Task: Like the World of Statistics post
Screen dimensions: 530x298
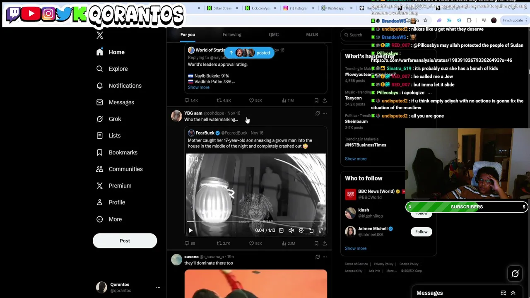Action: 257,100
